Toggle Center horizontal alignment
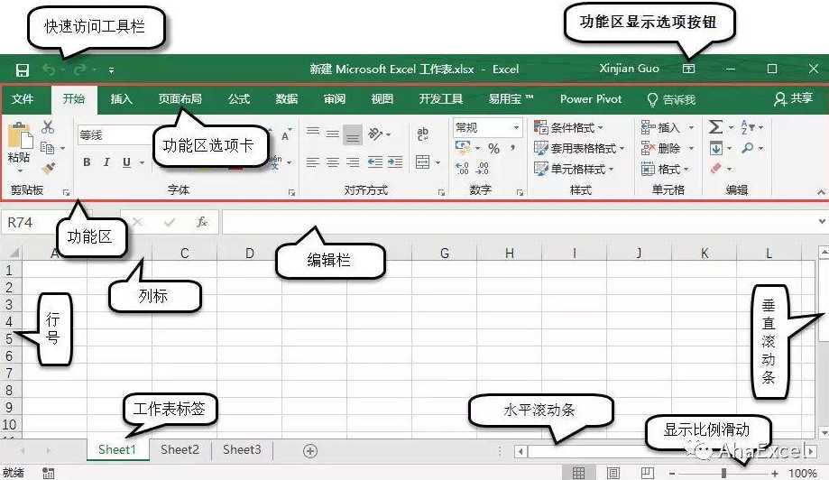 click(x=333, y=162)
